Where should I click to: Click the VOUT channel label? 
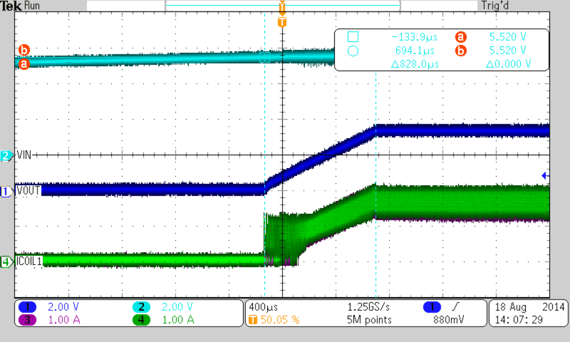coord(28,191)
